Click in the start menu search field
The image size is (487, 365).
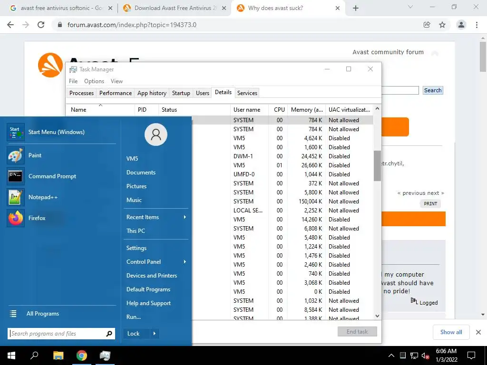tap(57, 334)
